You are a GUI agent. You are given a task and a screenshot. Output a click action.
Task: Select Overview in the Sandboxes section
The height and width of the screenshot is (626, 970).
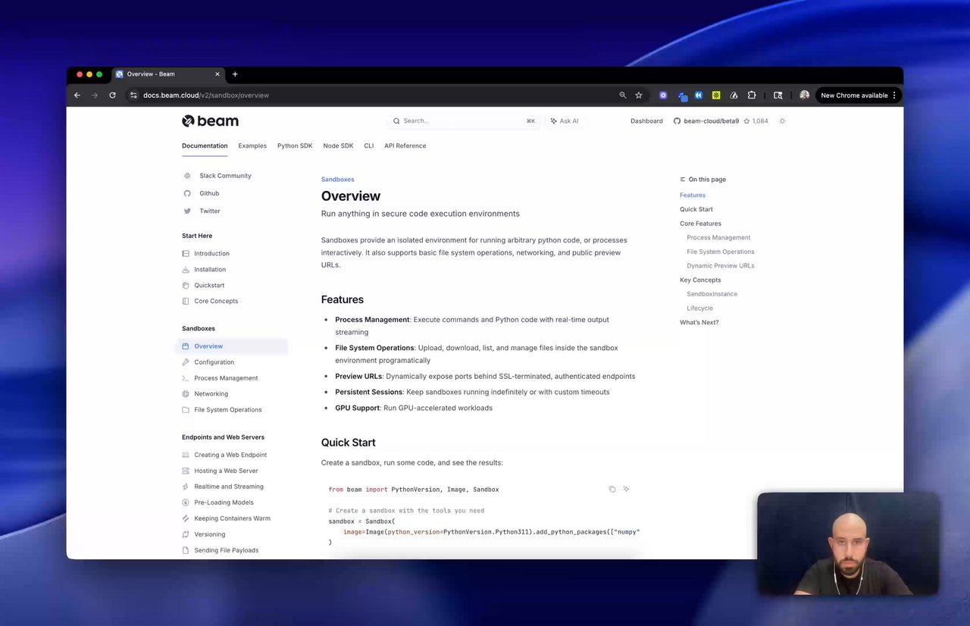tap(232, 346)
